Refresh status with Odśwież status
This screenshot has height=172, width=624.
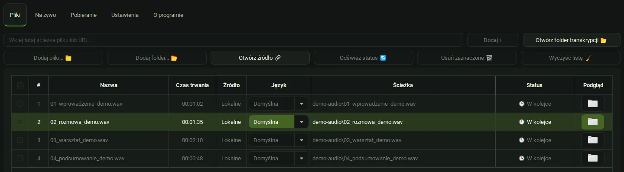coord(363,58)
